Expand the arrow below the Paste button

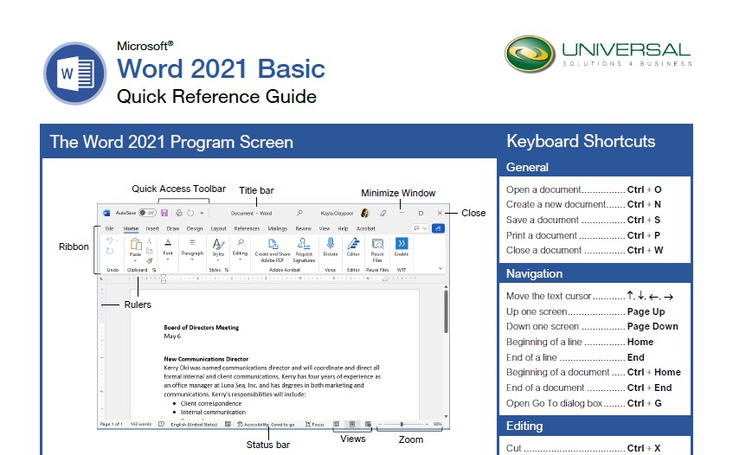[136, 260]
